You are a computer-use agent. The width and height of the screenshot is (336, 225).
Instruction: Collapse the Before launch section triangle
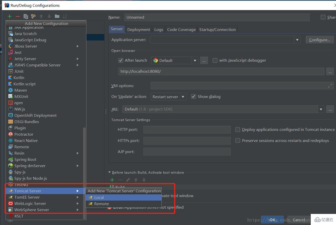click(110, 172)
